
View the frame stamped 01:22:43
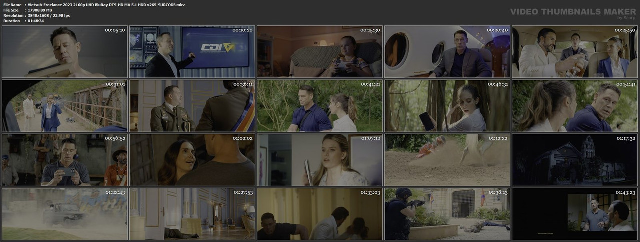click(x=65, y=214)
